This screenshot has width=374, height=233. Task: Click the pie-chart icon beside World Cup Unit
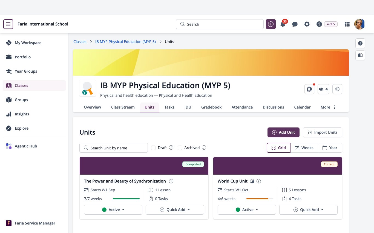point(252,181)
